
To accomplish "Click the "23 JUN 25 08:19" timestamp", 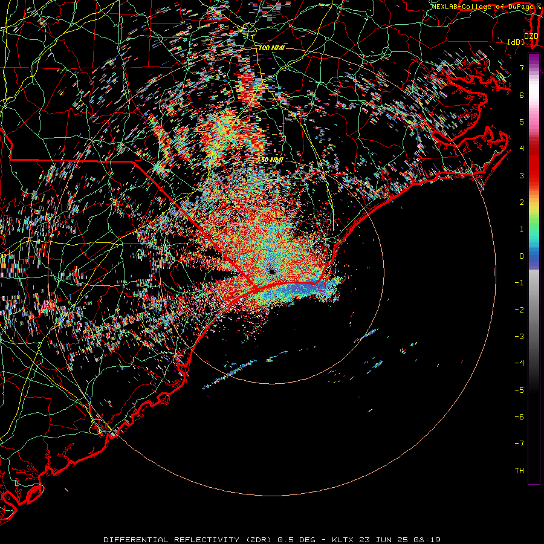I will tap(399, 540).
